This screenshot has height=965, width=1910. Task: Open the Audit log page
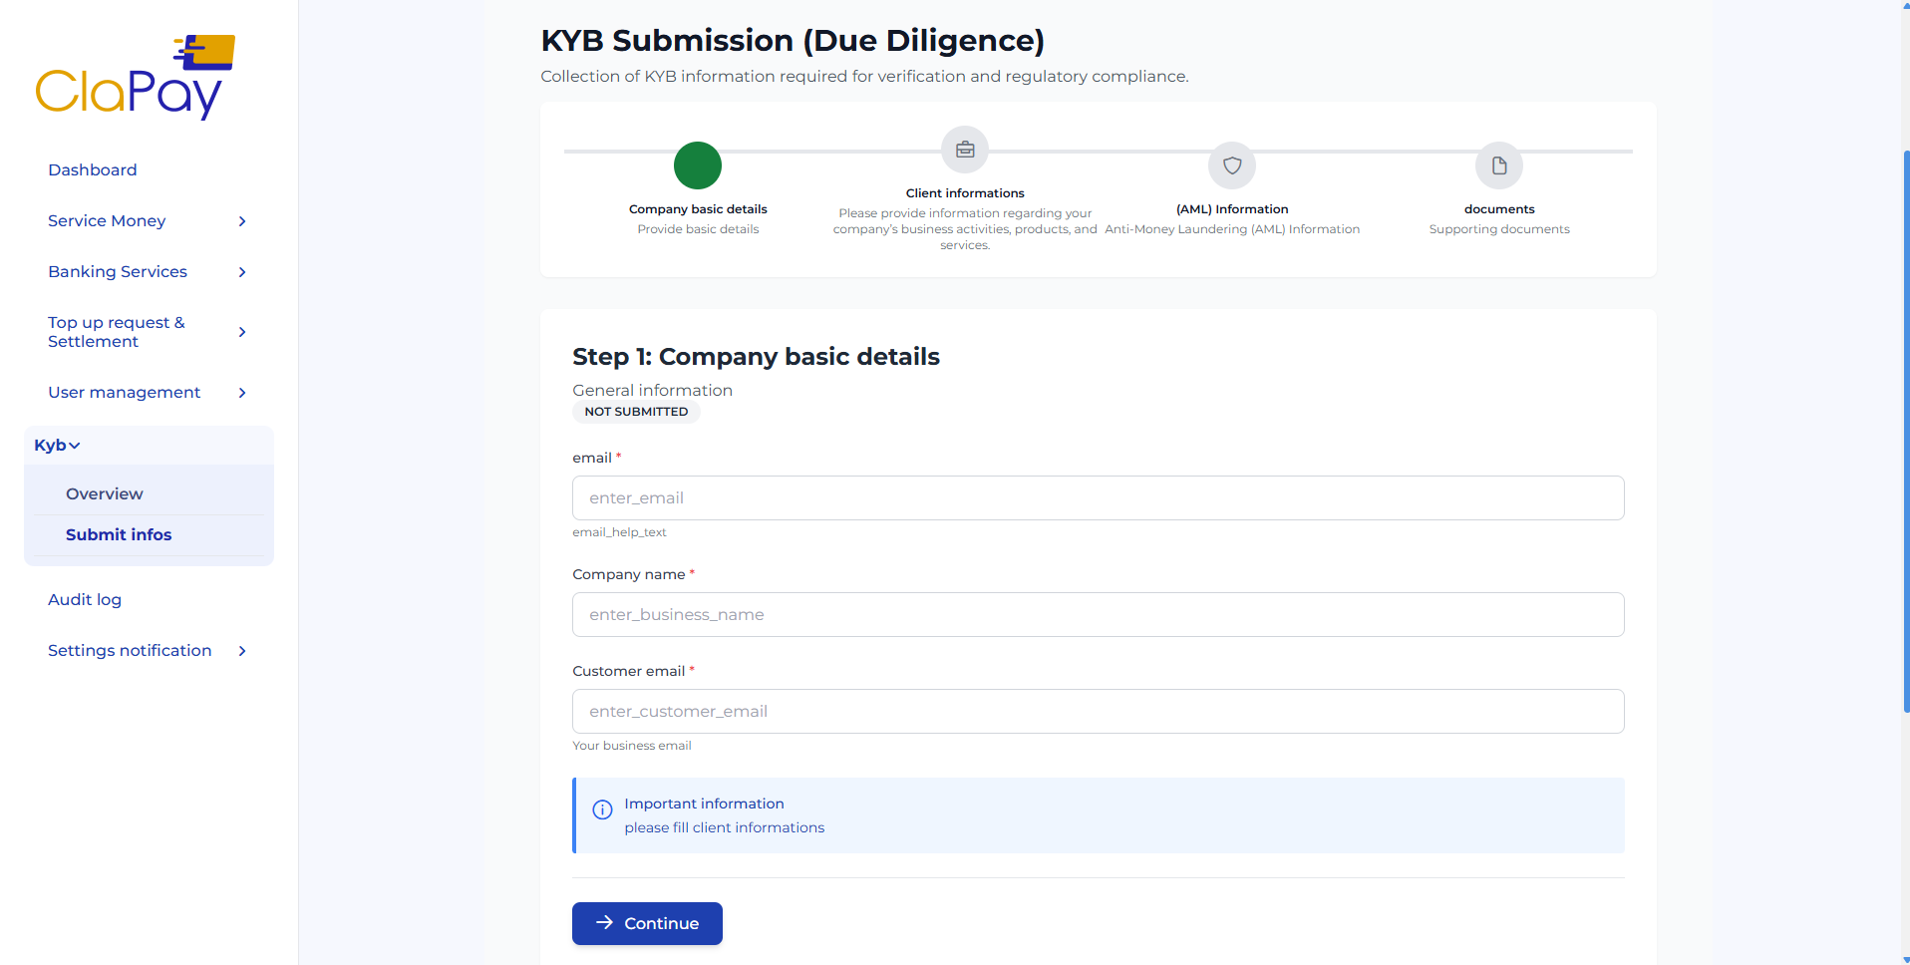coord(85,600)
